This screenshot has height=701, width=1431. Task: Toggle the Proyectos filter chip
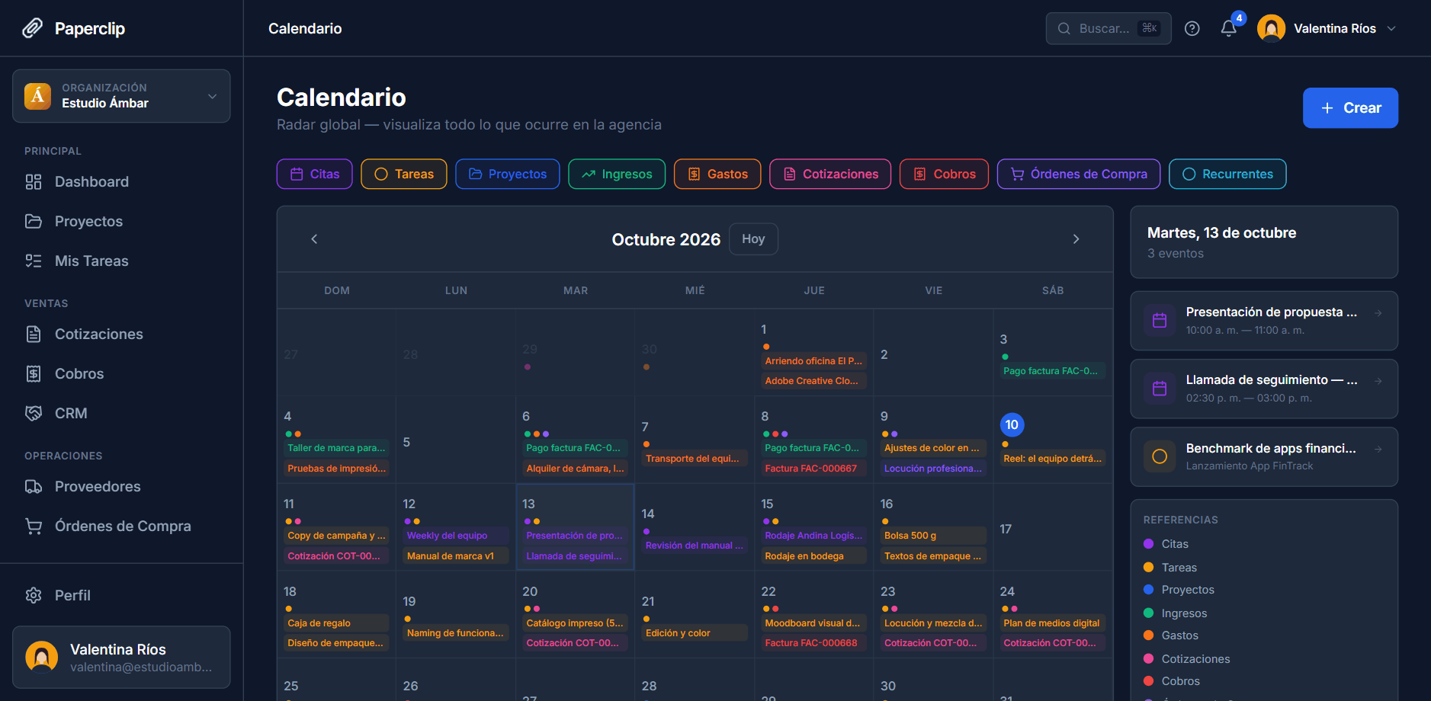coord(508,174)
